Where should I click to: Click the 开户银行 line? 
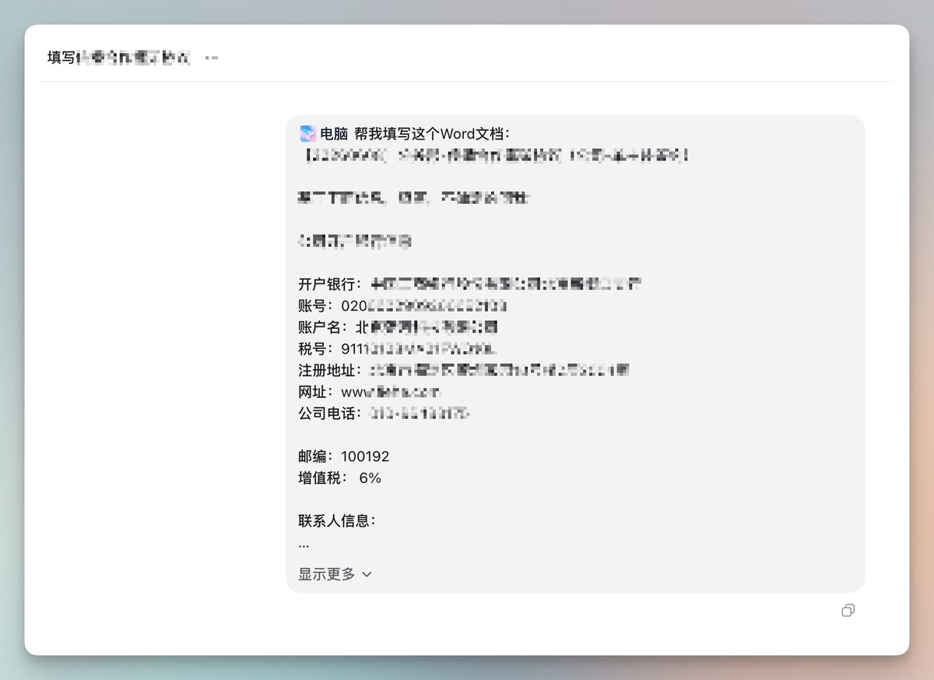pos(469,284)
